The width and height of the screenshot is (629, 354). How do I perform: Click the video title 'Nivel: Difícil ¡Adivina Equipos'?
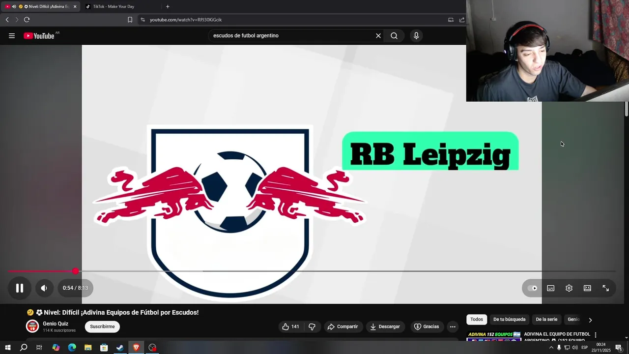pos(113,312)
